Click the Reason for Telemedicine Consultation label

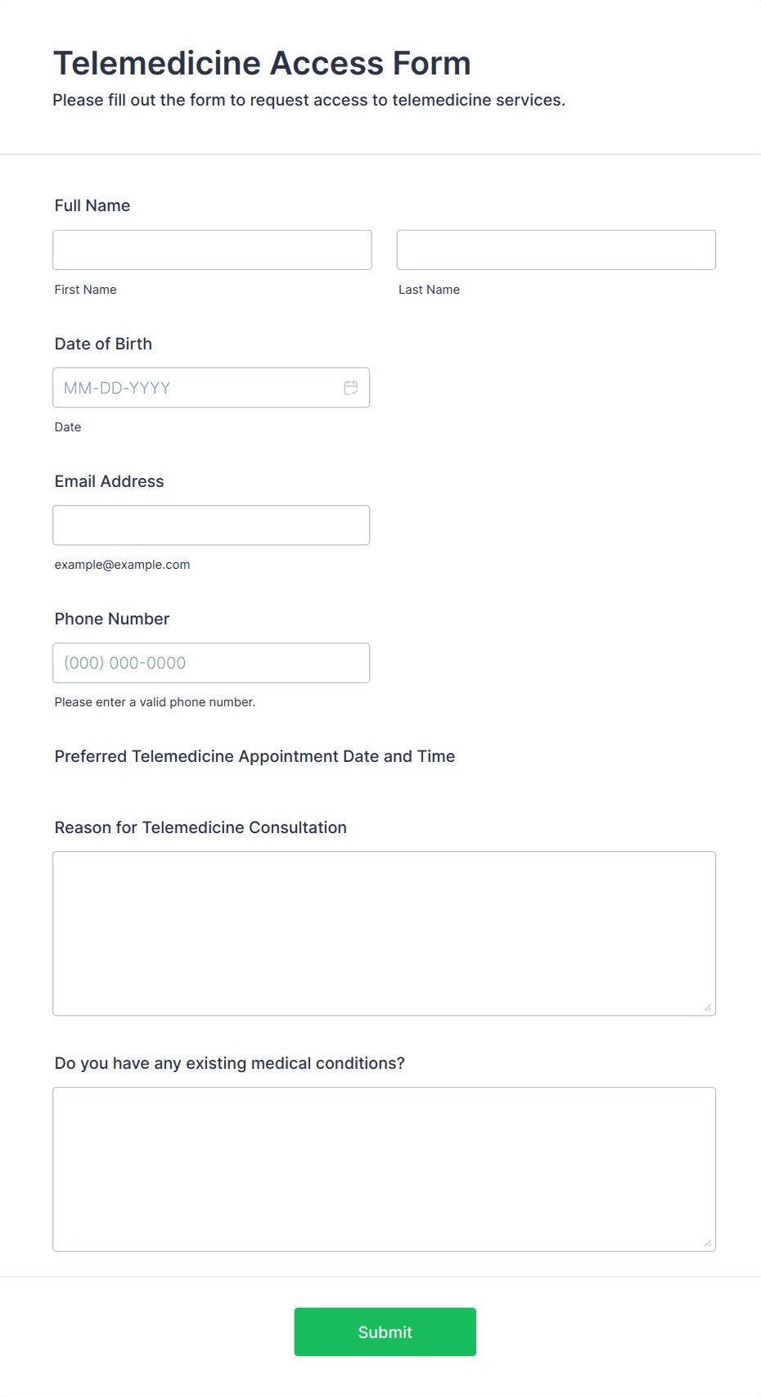(200, 827)
